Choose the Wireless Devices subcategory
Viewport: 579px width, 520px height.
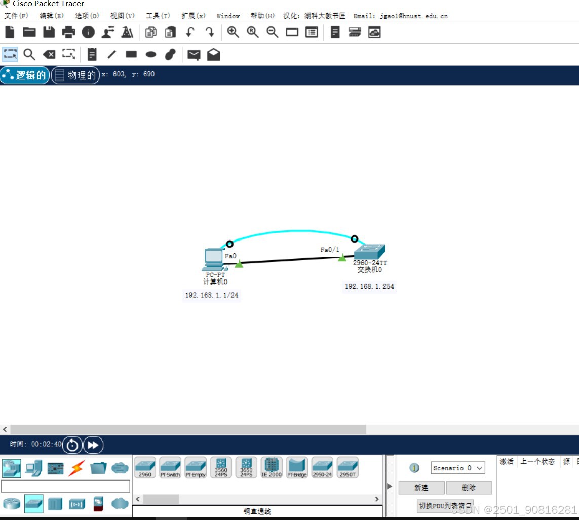tap(77, 504)
